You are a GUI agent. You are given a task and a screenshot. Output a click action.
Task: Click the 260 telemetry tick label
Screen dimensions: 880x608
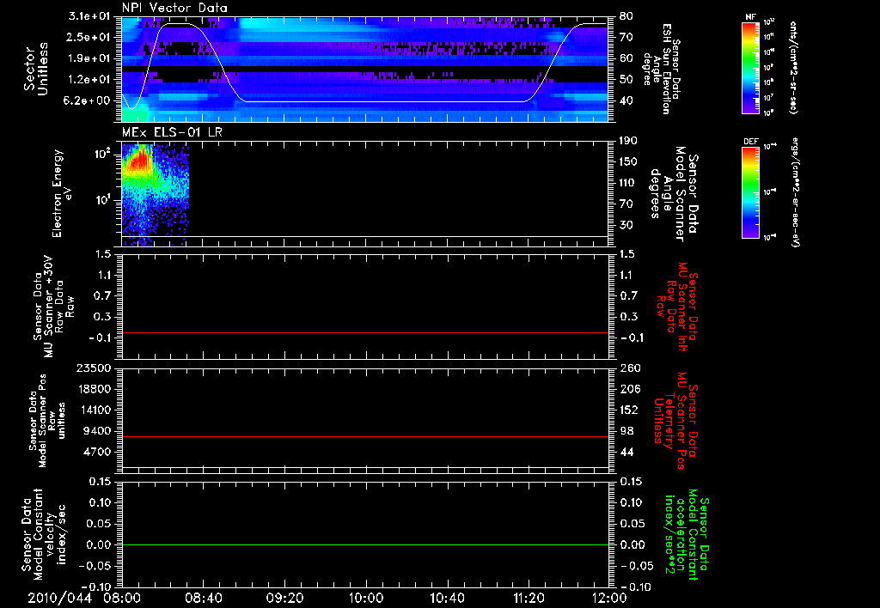click(x=629, y=368)
